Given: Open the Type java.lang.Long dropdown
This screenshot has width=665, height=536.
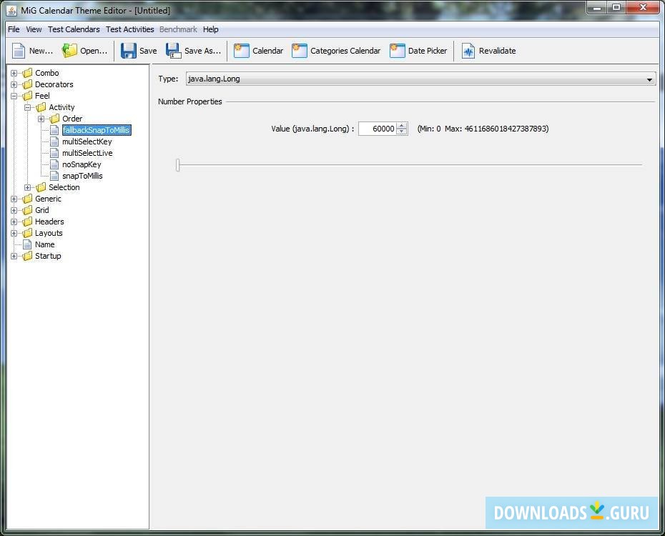Looking at the screenshot, I should [x=420, y=79].
